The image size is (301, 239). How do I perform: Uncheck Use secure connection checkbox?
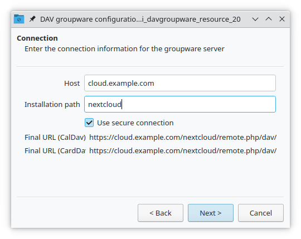pyautogui.click(x=89, y=123)
